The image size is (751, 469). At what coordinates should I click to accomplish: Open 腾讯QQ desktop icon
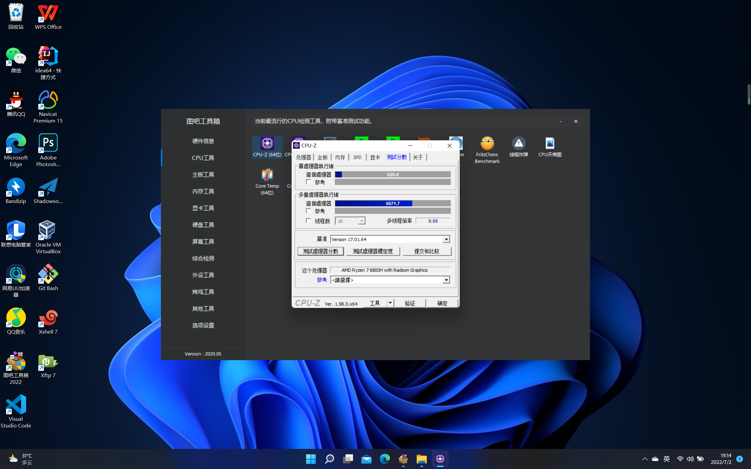coord(16,103)
